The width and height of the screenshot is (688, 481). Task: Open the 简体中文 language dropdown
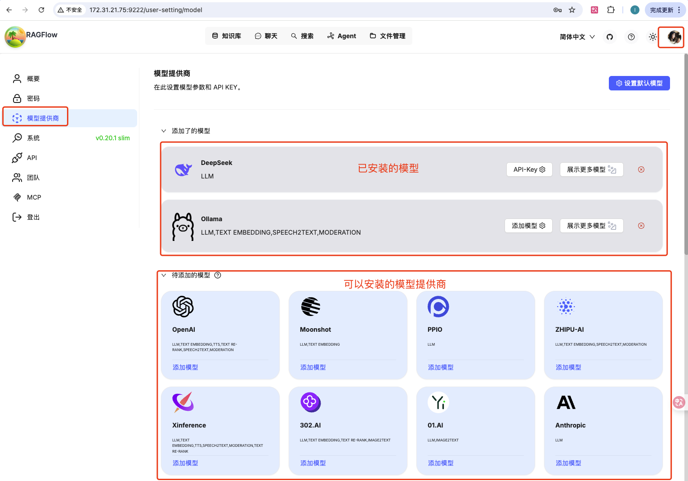coord(577,37)
